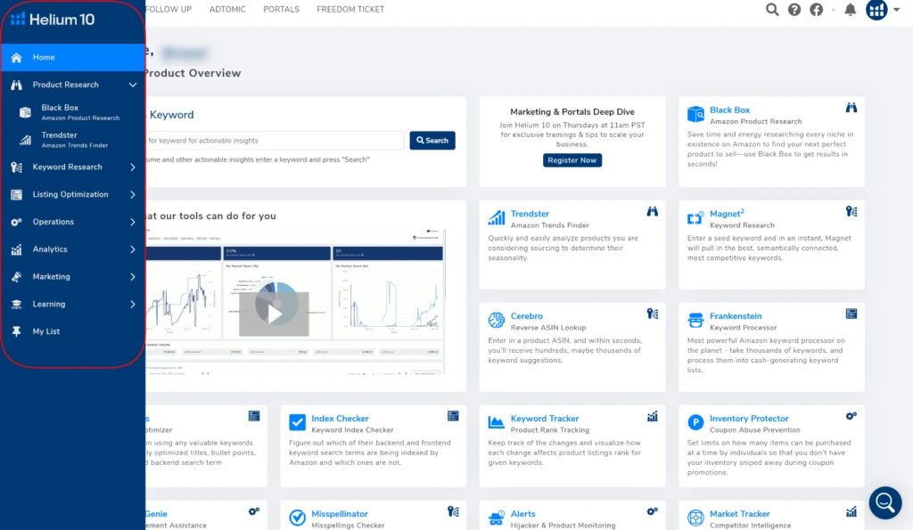Image resolution: width=913 pixels, height=530 pixels.
Task: Click the Register Now button
Action: point(572,160)
